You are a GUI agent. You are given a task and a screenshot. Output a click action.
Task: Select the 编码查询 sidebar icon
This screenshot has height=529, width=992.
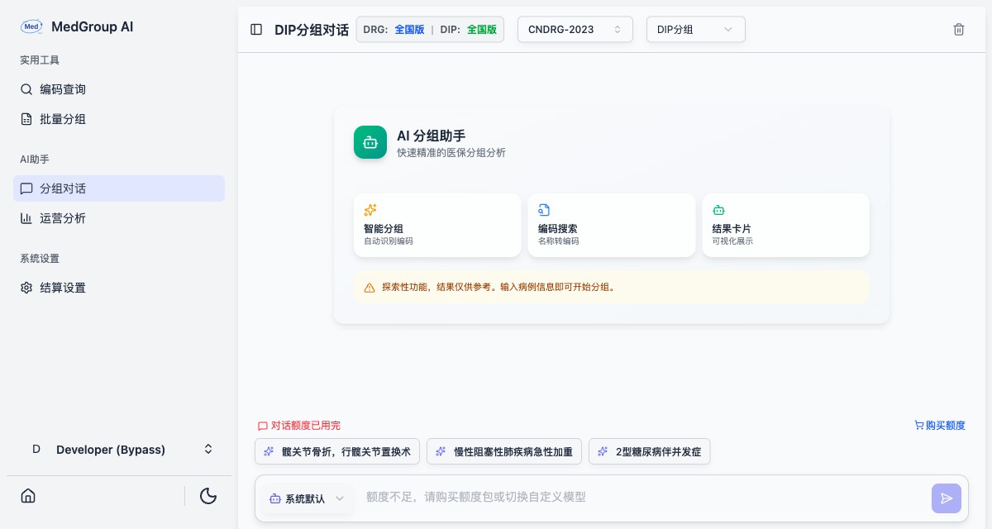(x=26, y=89)
